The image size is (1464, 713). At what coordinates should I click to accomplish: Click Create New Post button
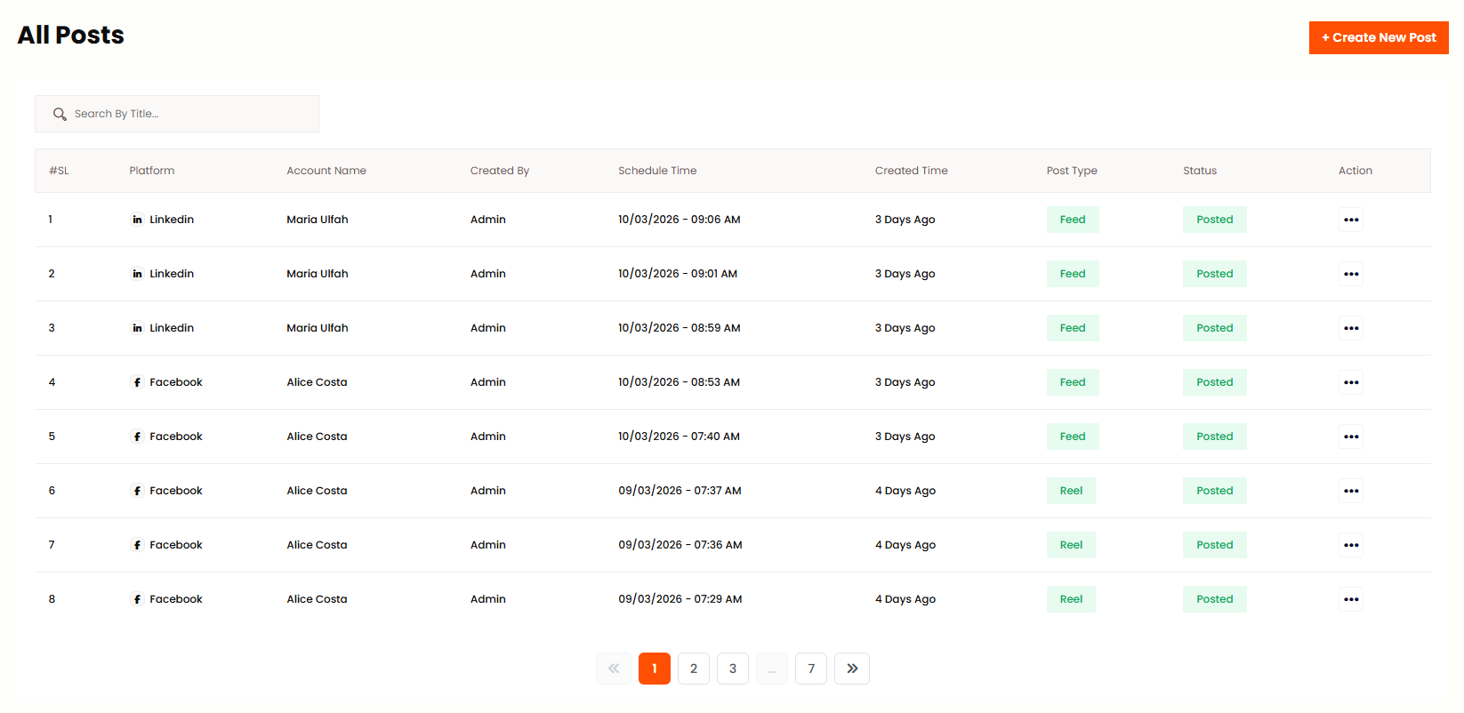point(1378,37)
